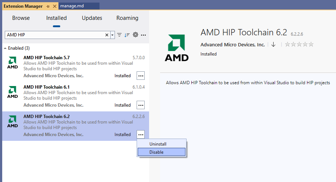Screen dimensions: 336x182
Task: Open the ellipsis menu for AMD HIP Toolchain 5.7
Action: pyautogui.click(x=141, y=76)
